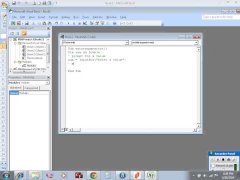Open the View menu
240x180 pixels.
[x=31, y=17]
